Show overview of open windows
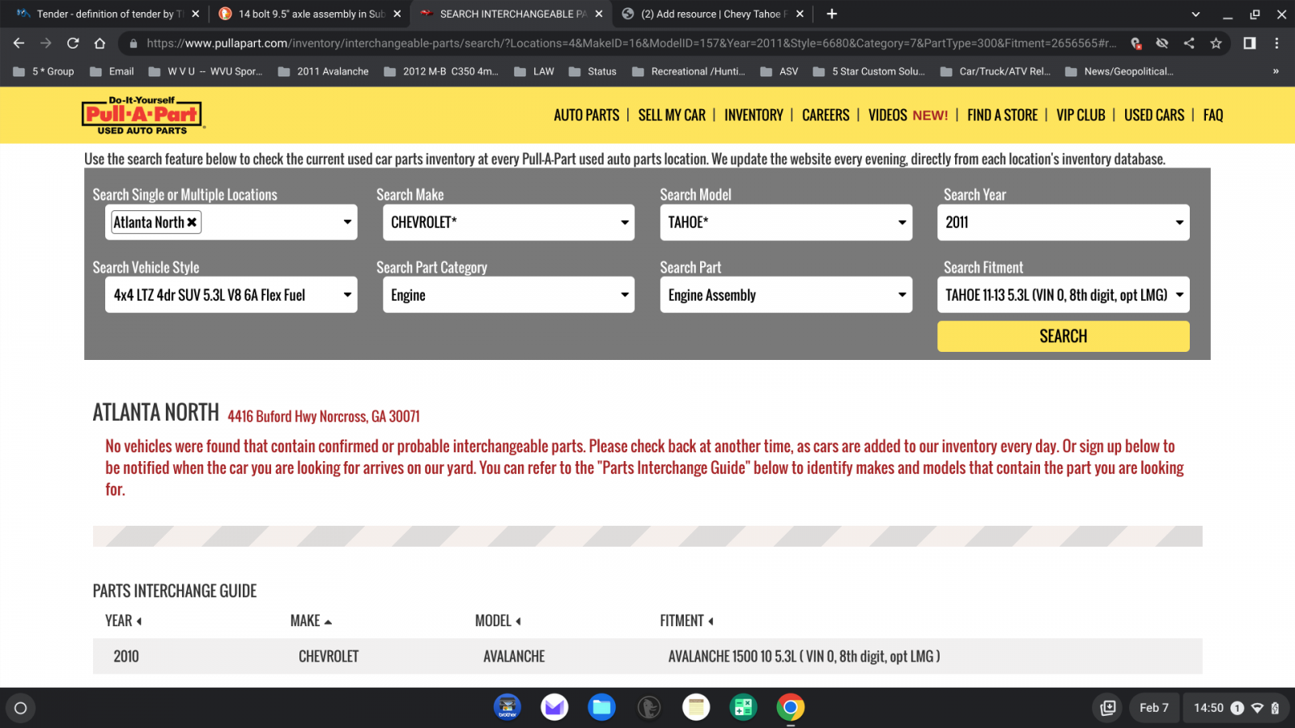1295x728 pixels. click(x=1108, y=708)
